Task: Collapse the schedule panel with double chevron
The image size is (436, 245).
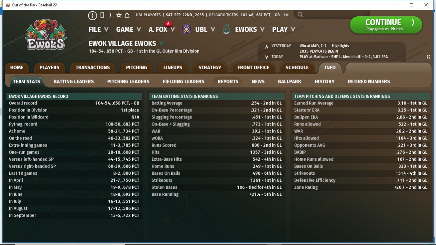Action: [428, 57]
